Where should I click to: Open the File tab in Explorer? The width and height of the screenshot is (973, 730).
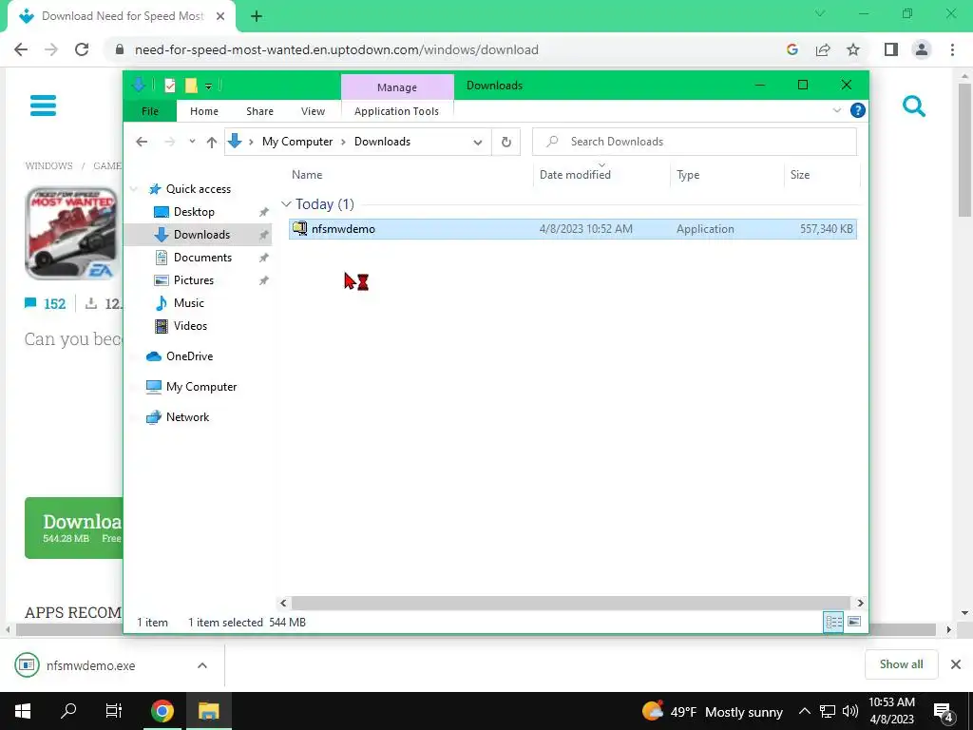[x=150, y=111]
